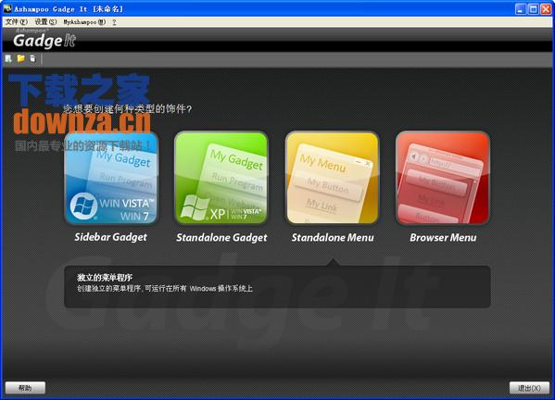The image size is (555, 400).
Task: Choose the green Standalone Gadget tile
Action: [x=221, y=179]
